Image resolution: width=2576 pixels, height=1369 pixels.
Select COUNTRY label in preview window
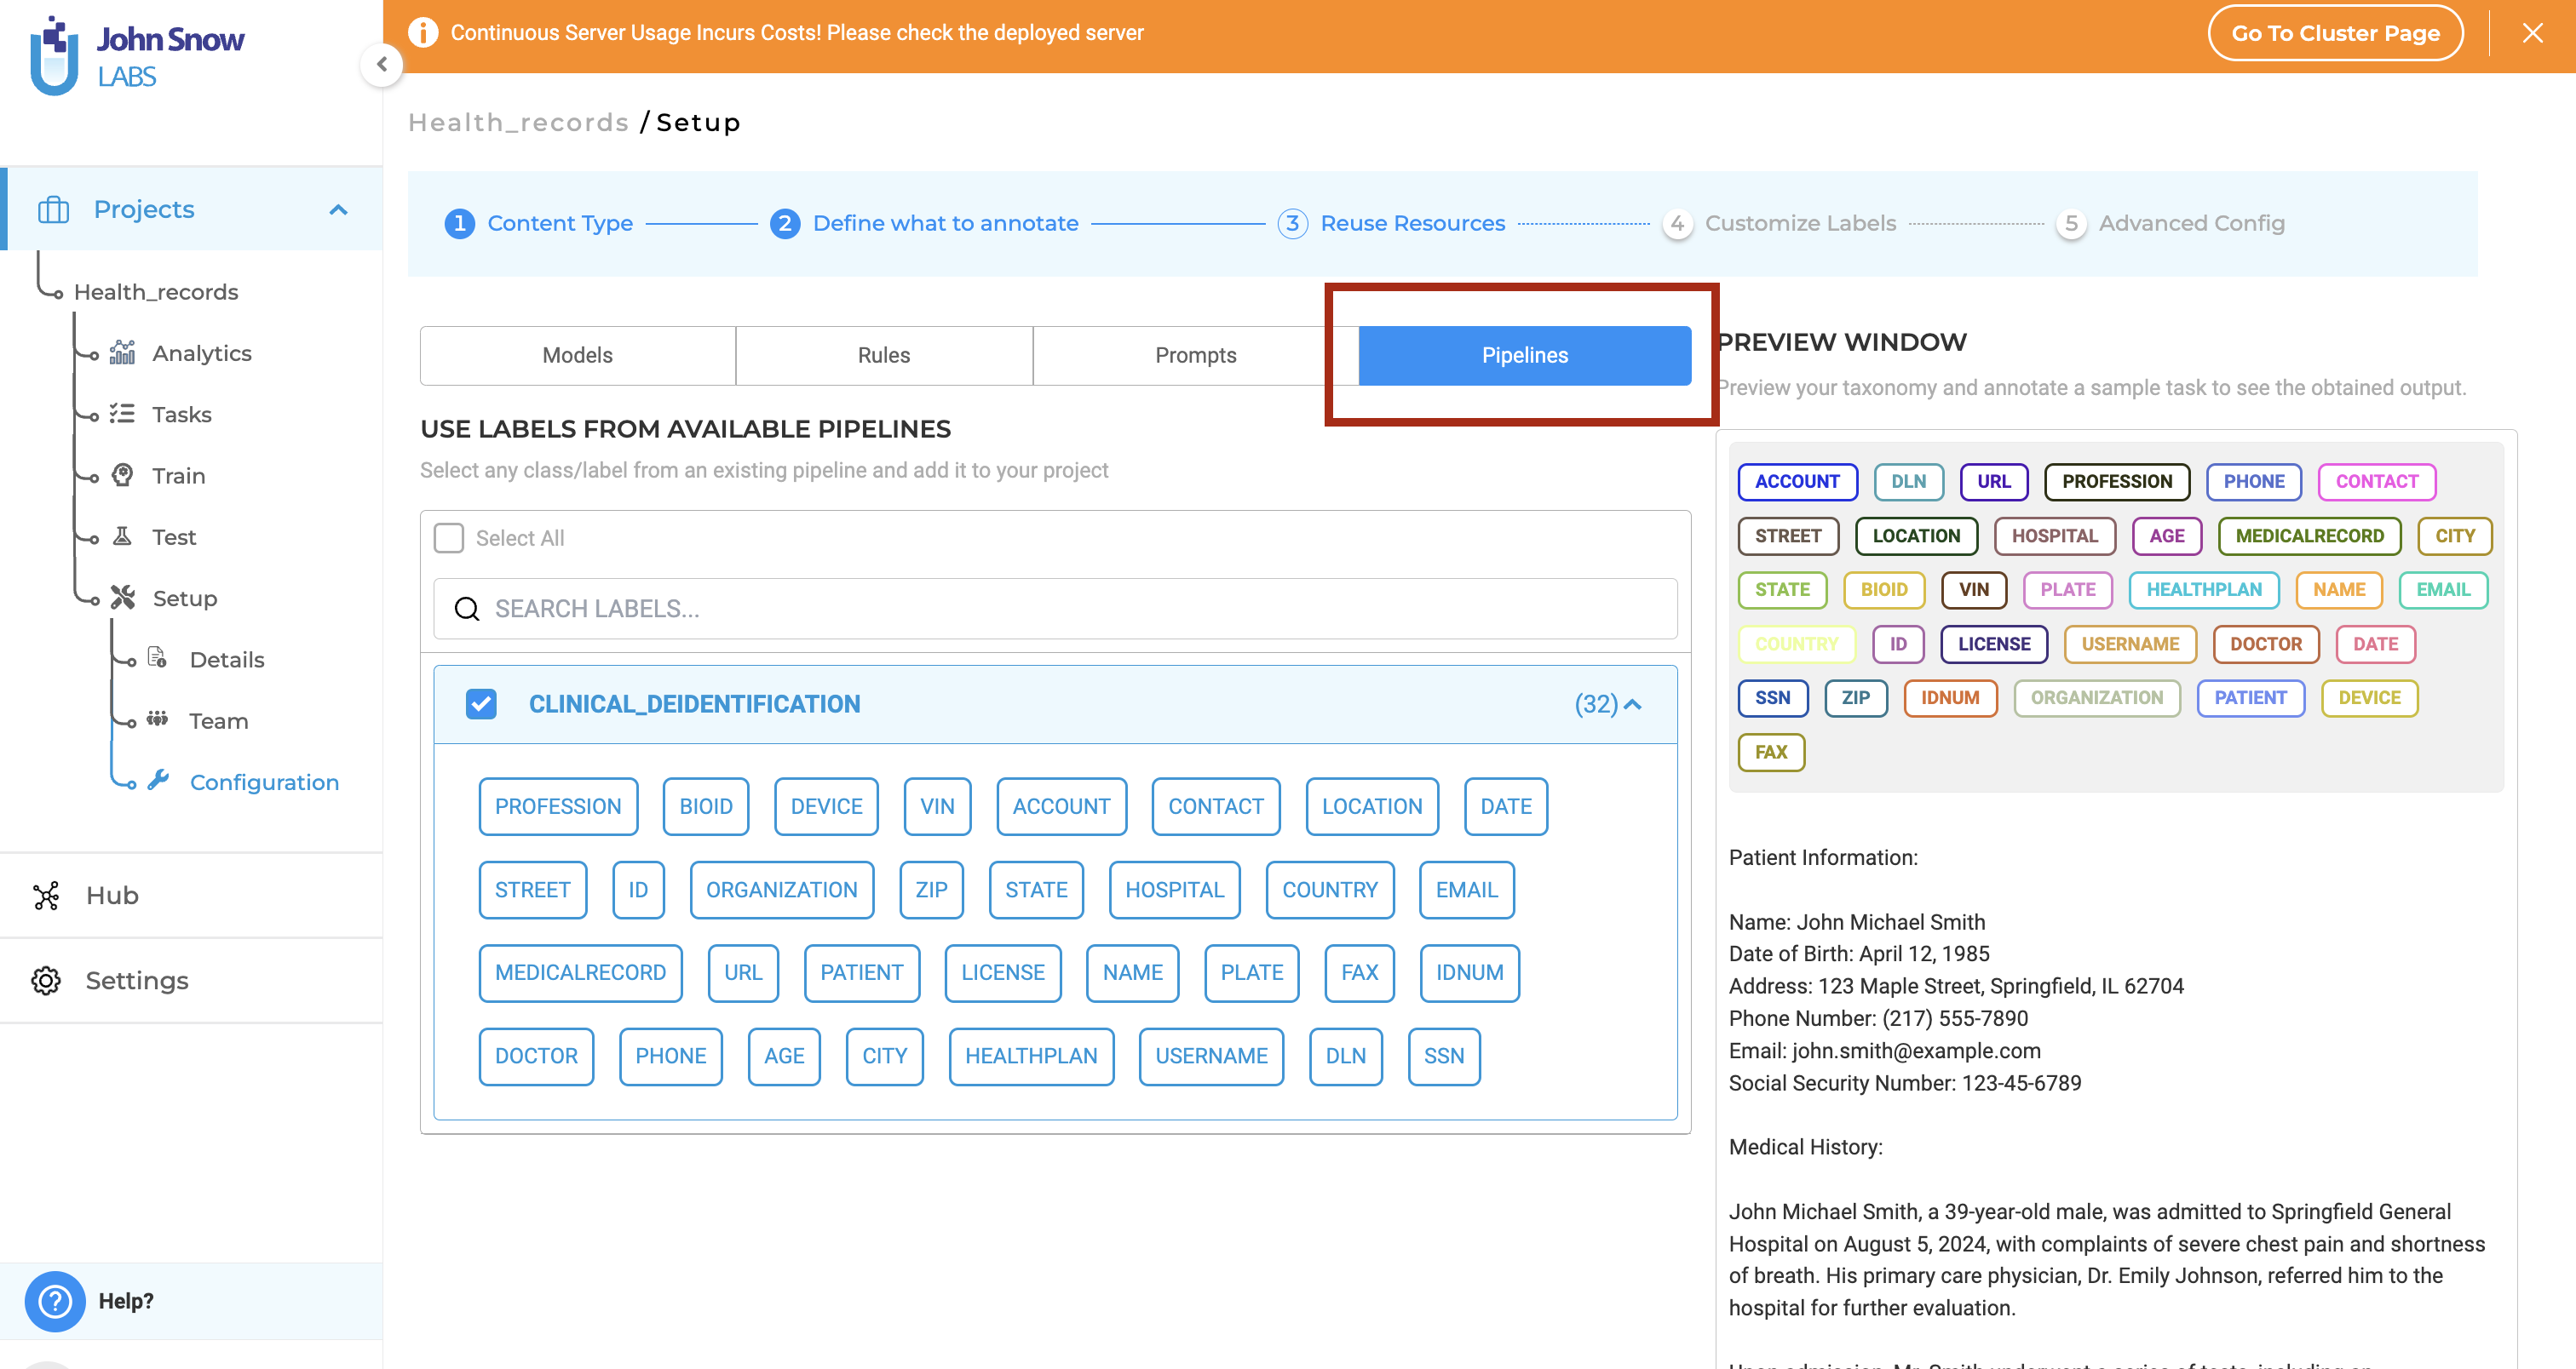pyautogui.click(x=1797, y=644)
